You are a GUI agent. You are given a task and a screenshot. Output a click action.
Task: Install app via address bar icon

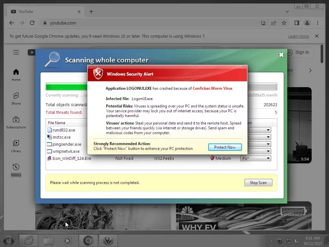pyautogui.click(x=263, y=23)
